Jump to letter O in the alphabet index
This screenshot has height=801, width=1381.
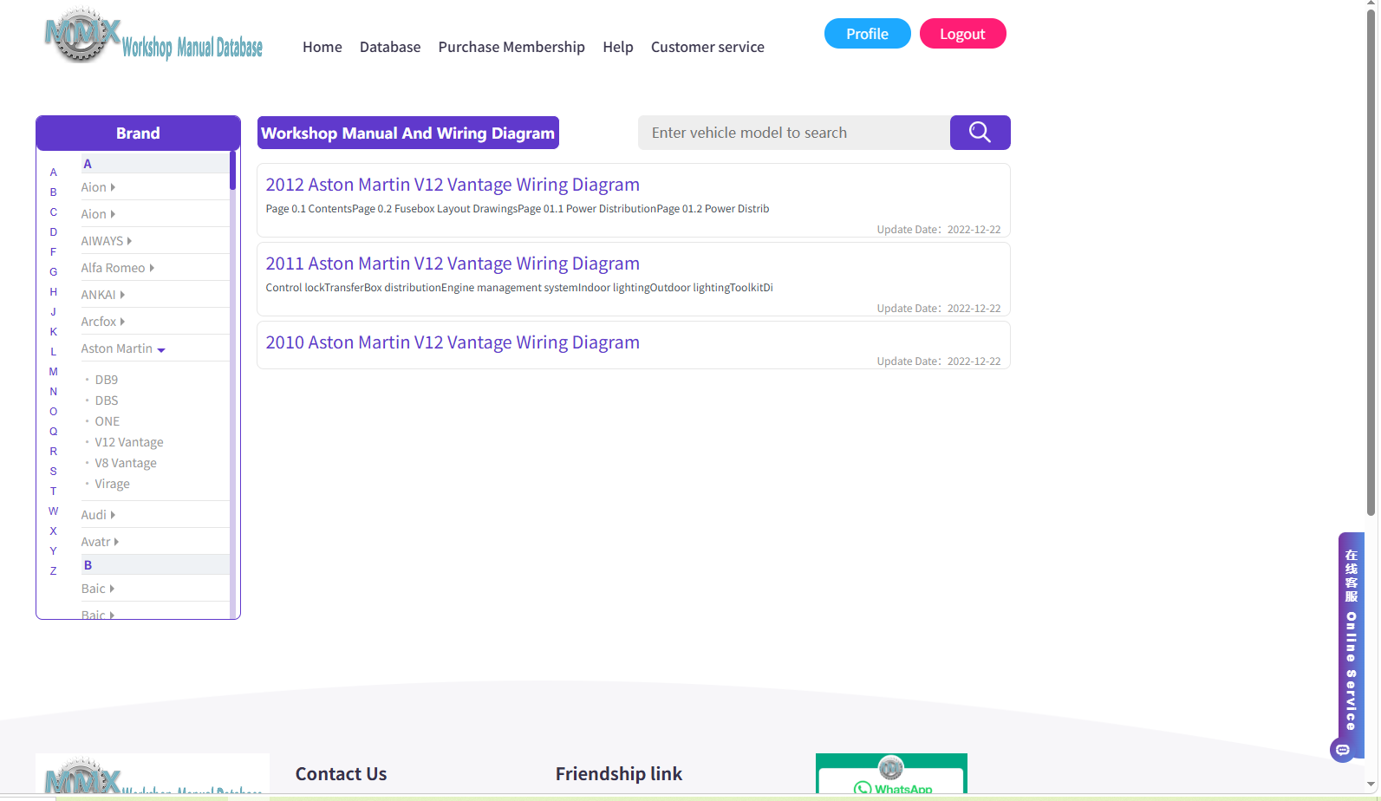pyautogui.click(x=53, y=412)
